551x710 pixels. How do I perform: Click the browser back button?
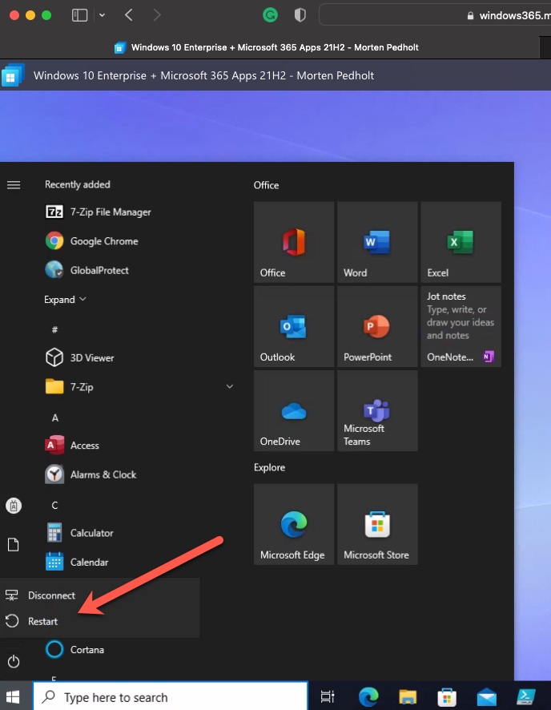point(129,15)
